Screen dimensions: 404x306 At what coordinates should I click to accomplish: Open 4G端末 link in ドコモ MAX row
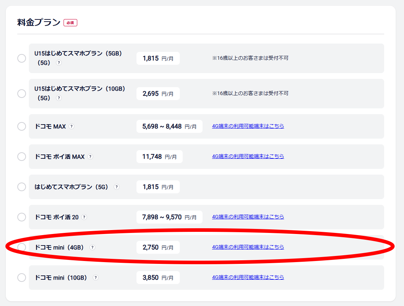(x=248, y=126)
